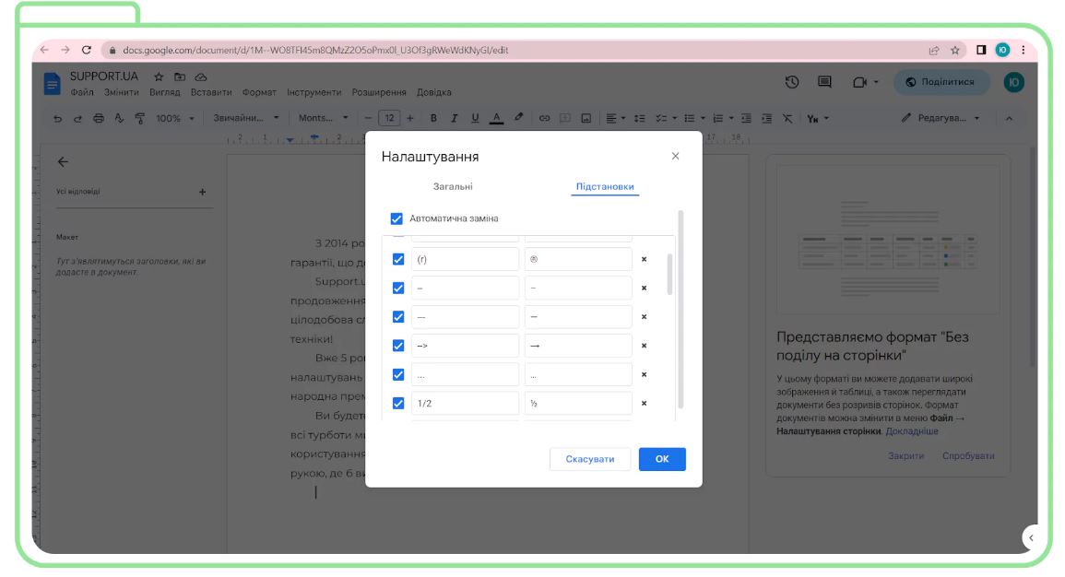Open the text color picker
This screenshot has width=1065, height=577.
[x=496, y=118]
